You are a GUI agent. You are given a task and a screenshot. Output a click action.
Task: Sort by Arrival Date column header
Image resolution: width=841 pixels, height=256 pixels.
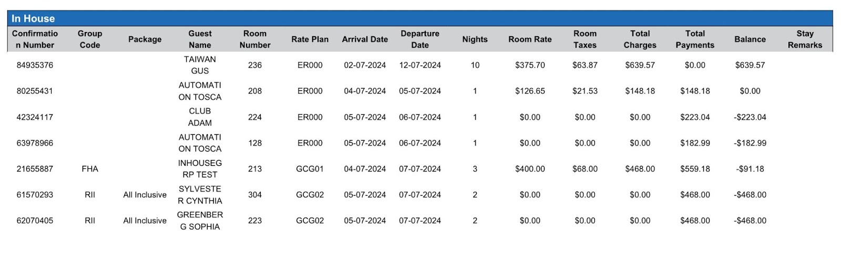(365, 39)
